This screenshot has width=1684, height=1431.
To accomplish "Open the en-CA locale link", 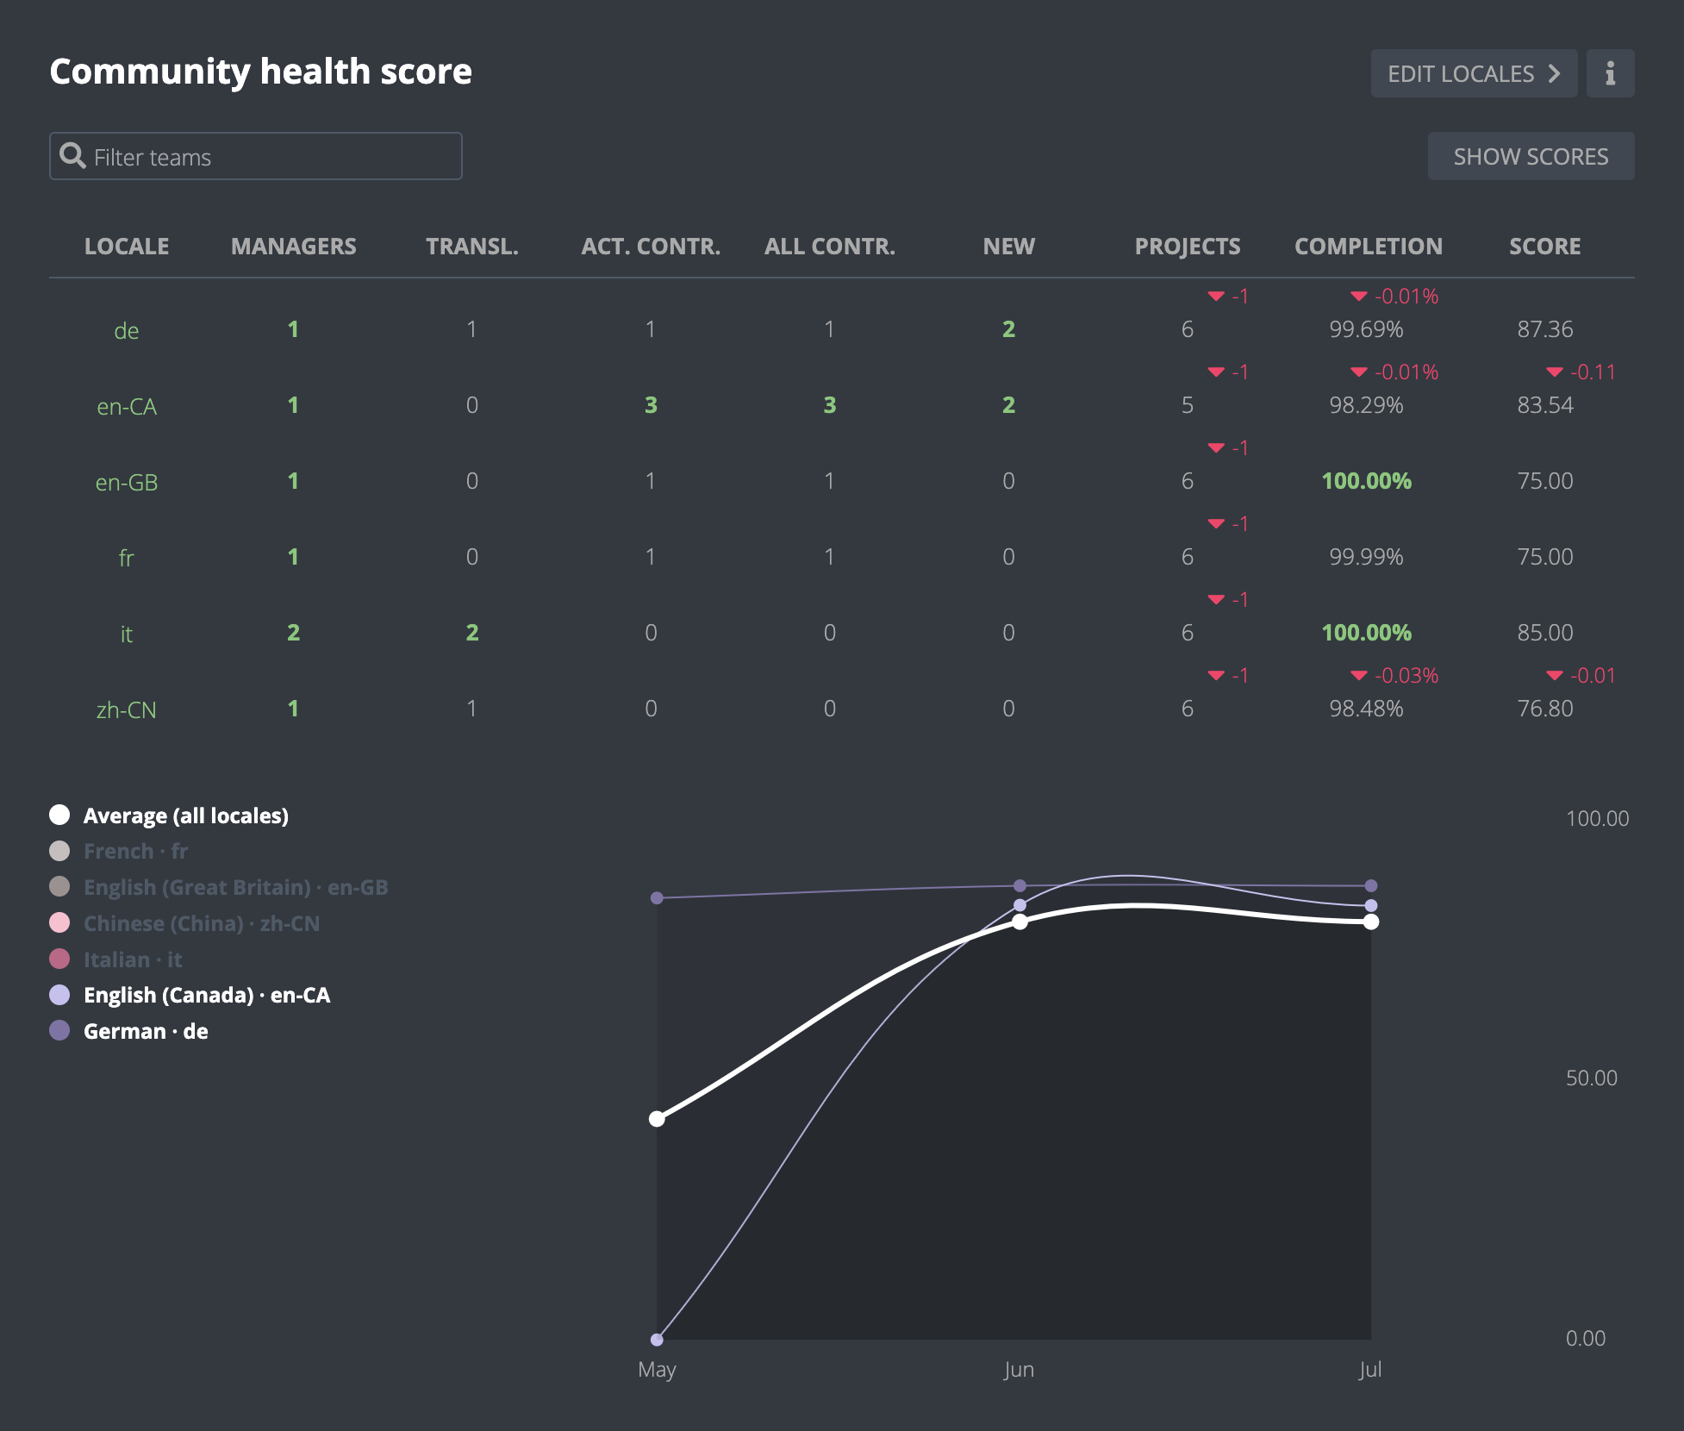I will [127, 406].
